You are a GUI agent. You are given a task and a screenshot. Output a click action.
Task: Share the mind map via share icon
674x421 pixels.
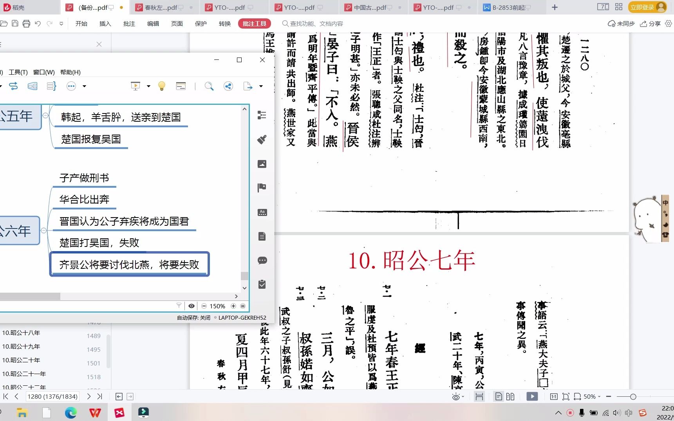pyautogui.click(x=228, y=86)
